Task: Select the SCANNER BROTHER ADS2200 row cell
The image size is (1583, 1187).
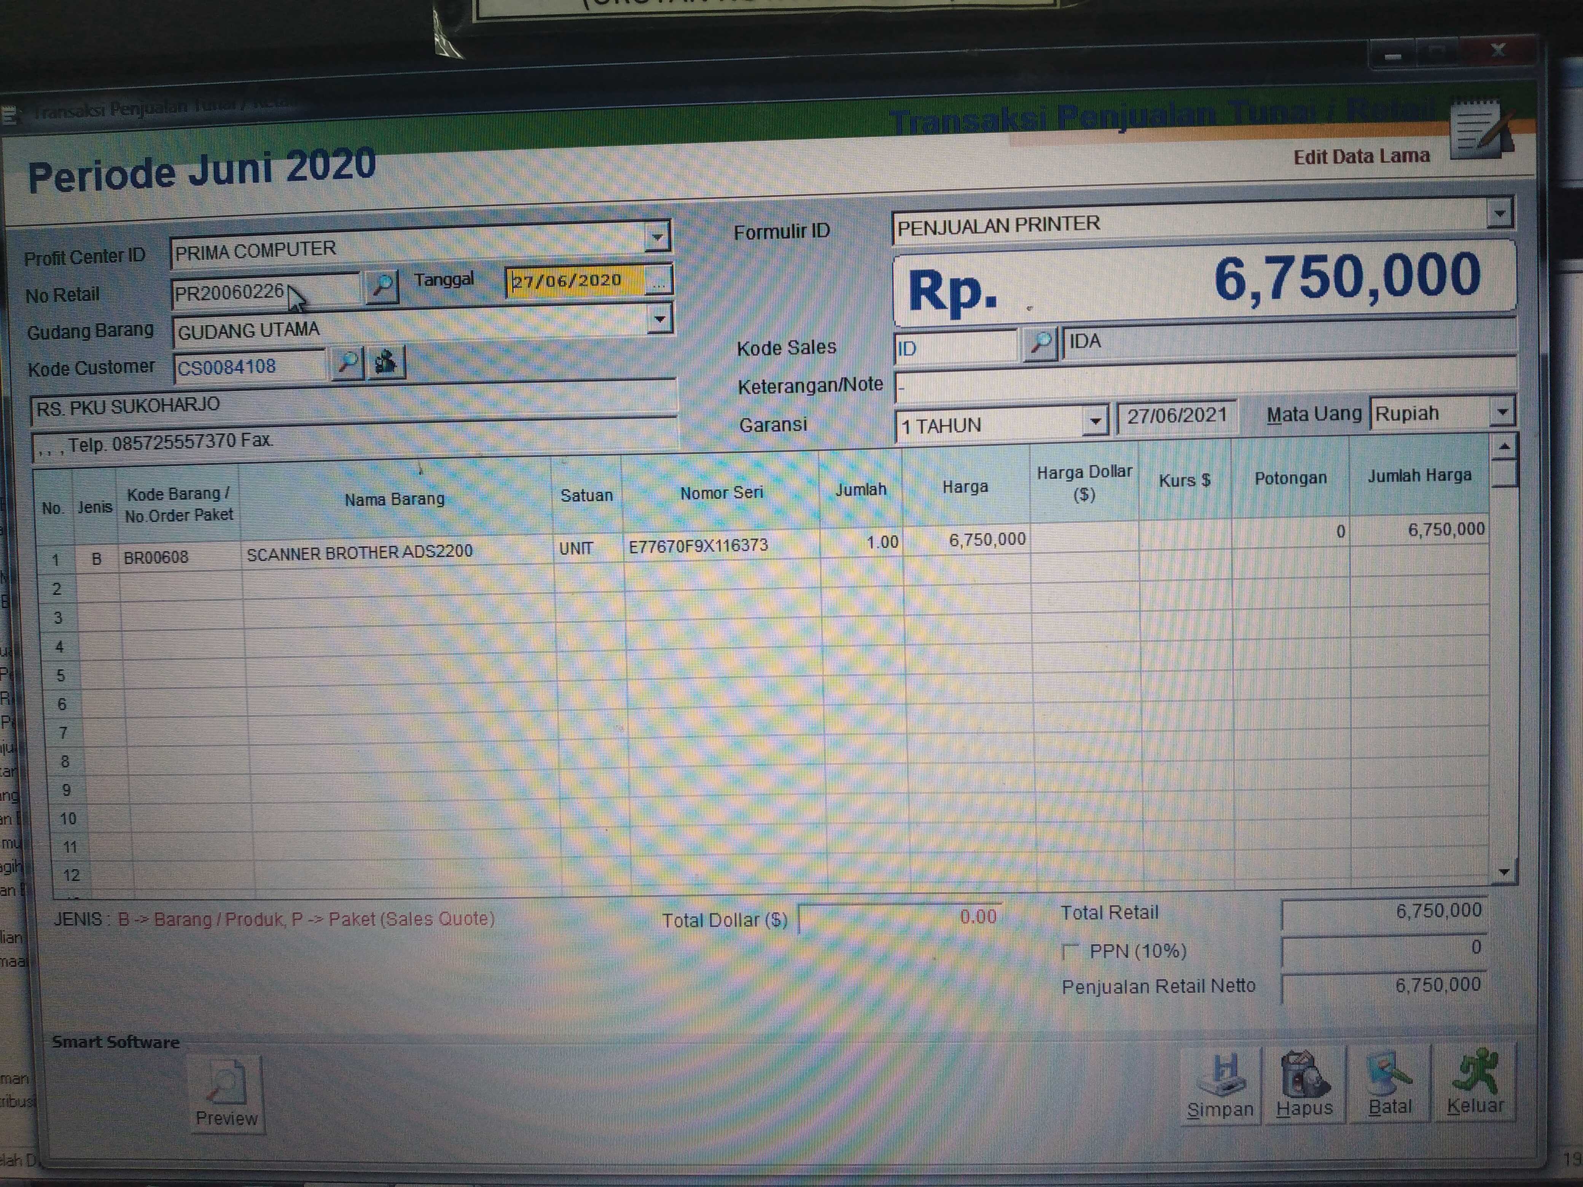Action: [360, 552]
